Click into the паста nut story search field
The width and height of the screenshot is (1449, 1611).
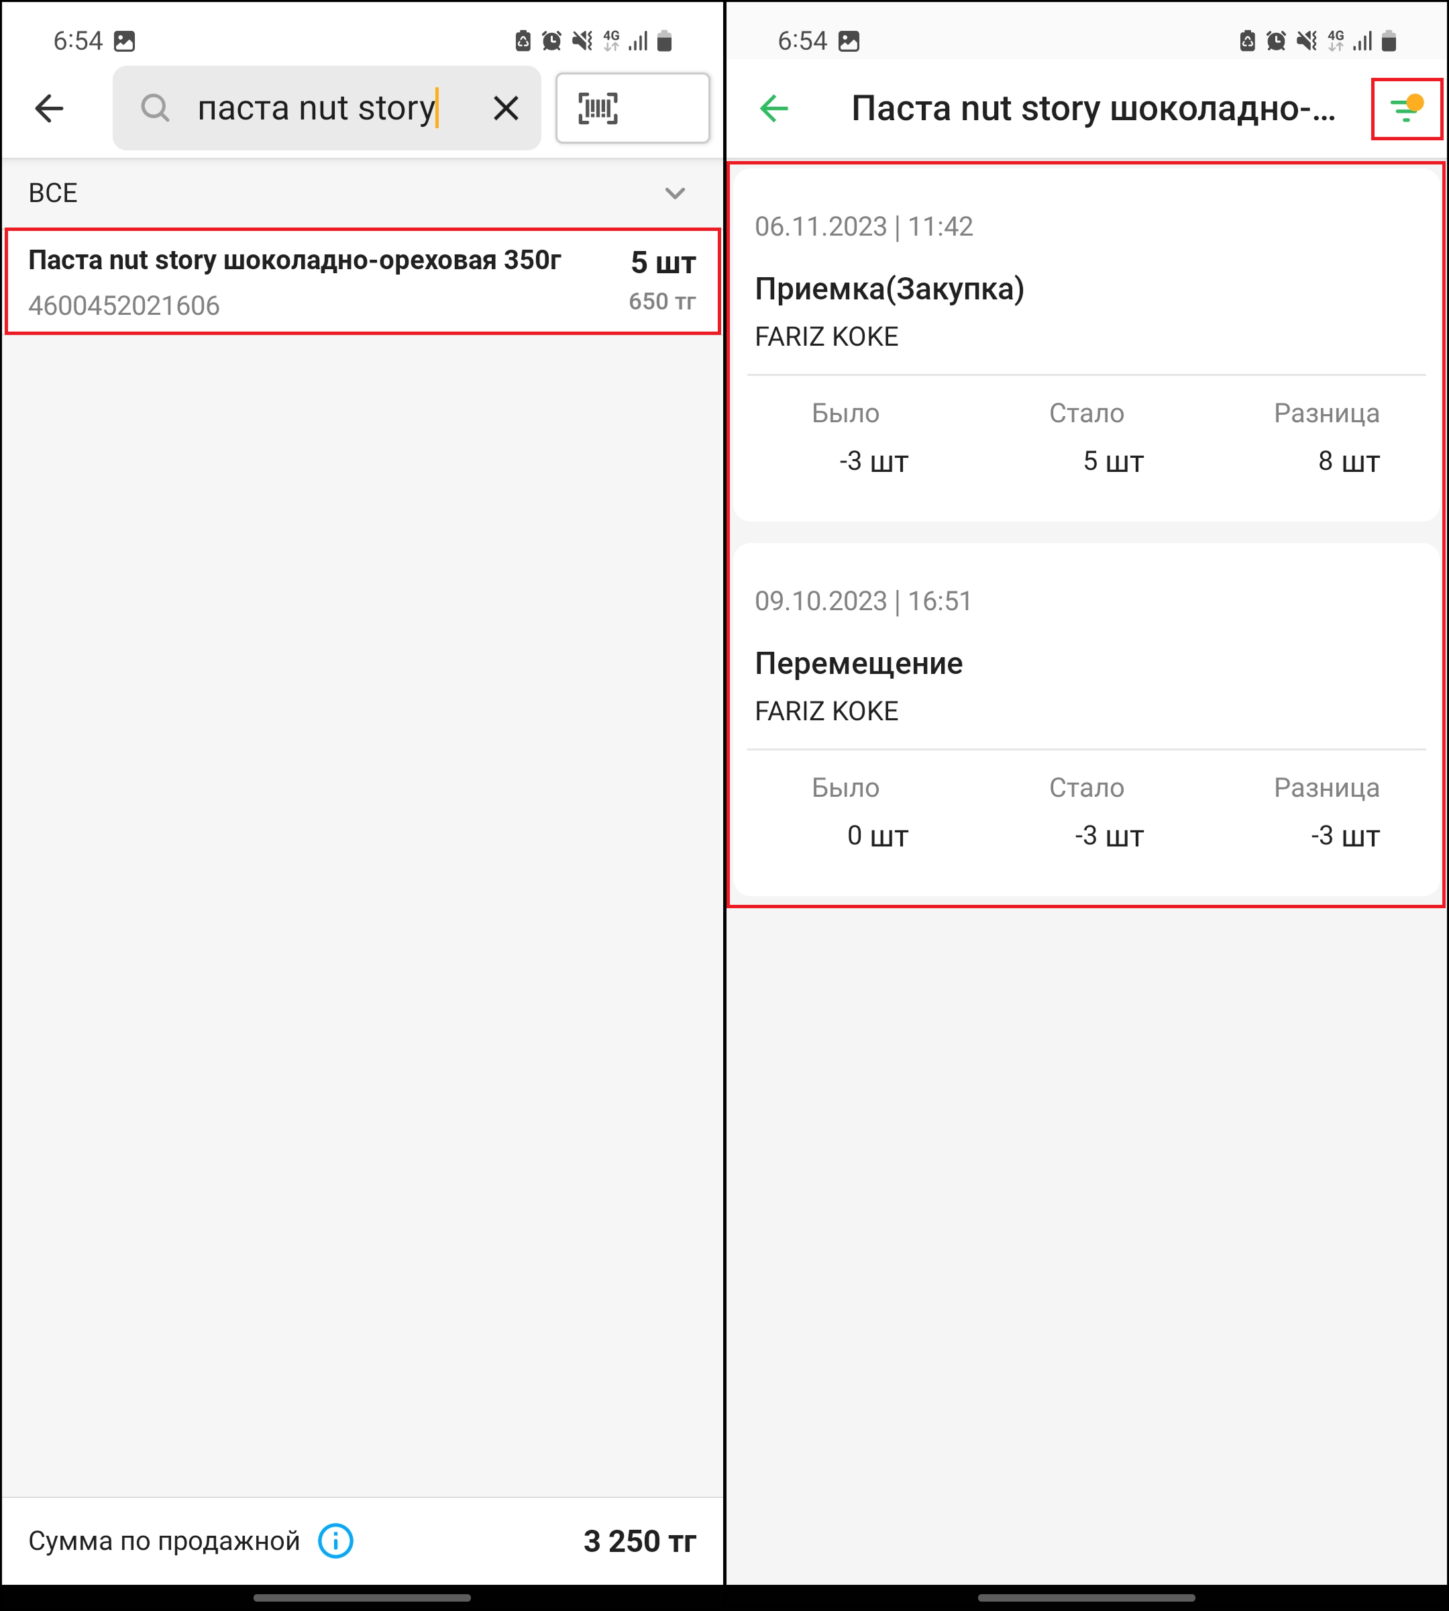point(319,108)
